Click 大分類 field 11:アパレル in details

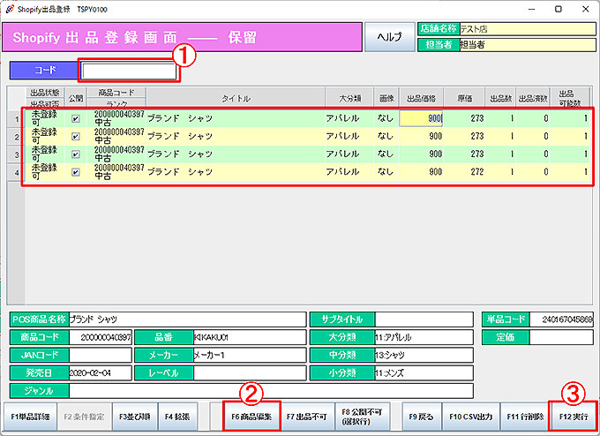pos(424,337)
